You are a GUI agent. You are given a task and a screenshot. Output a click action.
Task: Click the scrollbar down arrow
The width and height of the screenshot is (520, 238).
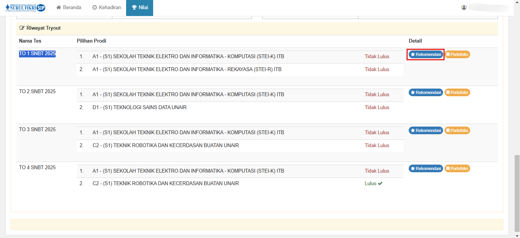click(517, 235)
